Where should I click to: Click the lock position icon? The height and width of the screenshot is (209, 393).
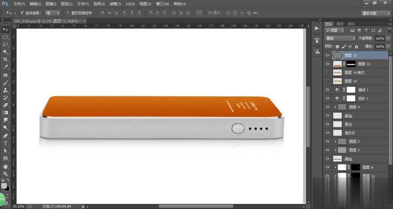(x=350, y=47)
